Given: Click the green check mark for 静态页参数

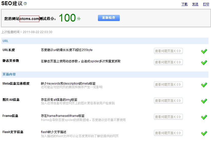Looking at the screenshot, I should point(204,63).
